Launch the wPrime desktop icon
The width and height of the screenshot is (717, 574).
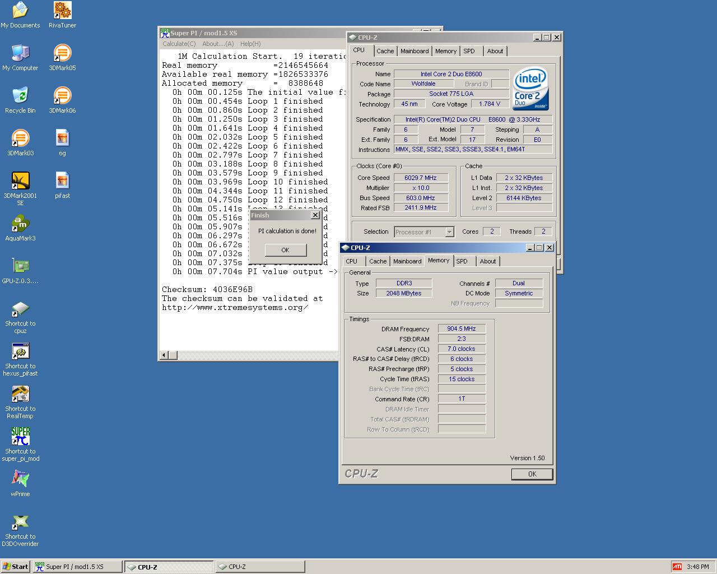pos(20,484)
